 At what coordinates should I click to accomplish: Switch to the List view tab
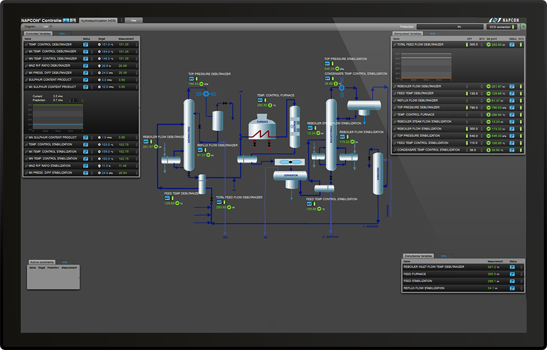pos(46,26)
